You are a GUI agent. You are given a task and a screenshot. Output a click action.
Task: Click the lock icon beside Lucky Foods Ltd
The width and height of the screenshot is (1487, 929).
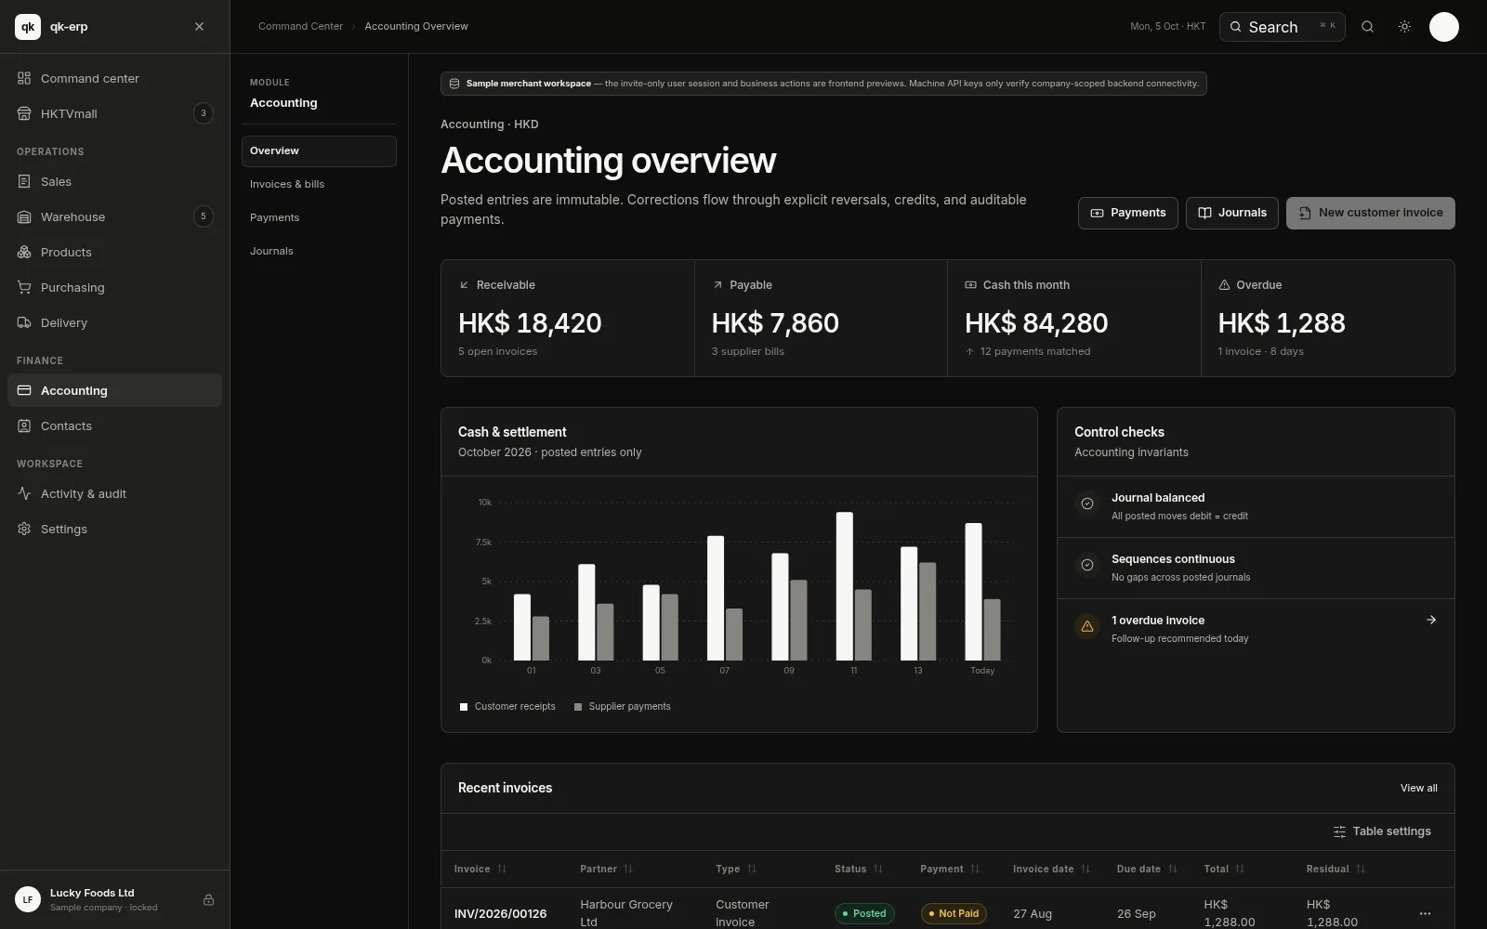(x=208, y=899)
